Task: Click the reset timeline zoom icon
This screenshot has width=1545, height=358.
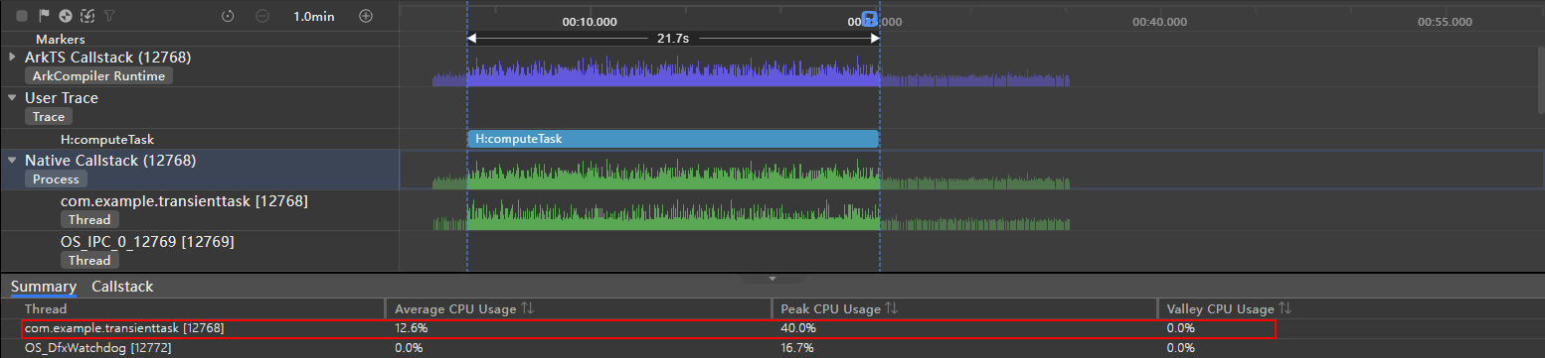Action: tap(228, 16)
